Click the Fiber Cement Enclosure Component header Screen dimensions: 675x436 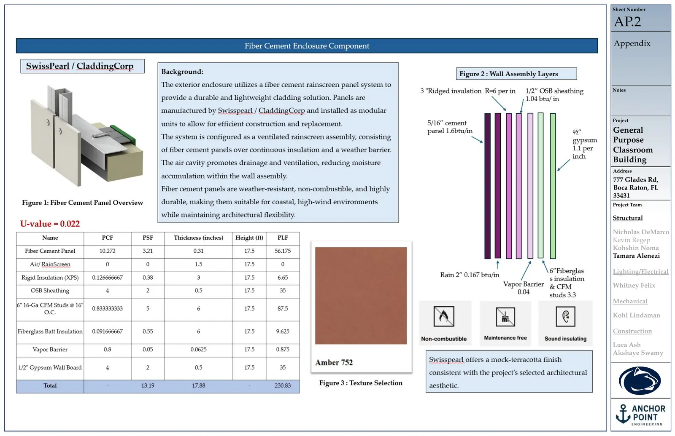click(x=307, y=46)
